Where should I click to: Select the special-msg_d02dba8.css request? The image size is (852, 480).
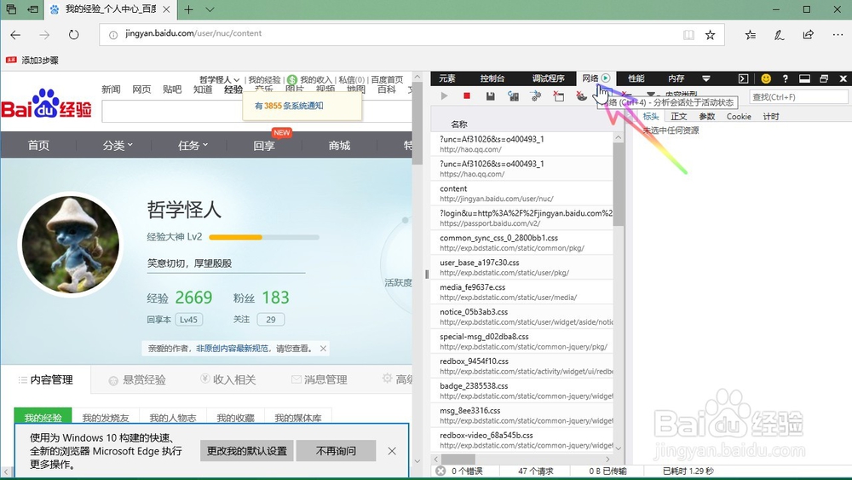coord(522,341)
